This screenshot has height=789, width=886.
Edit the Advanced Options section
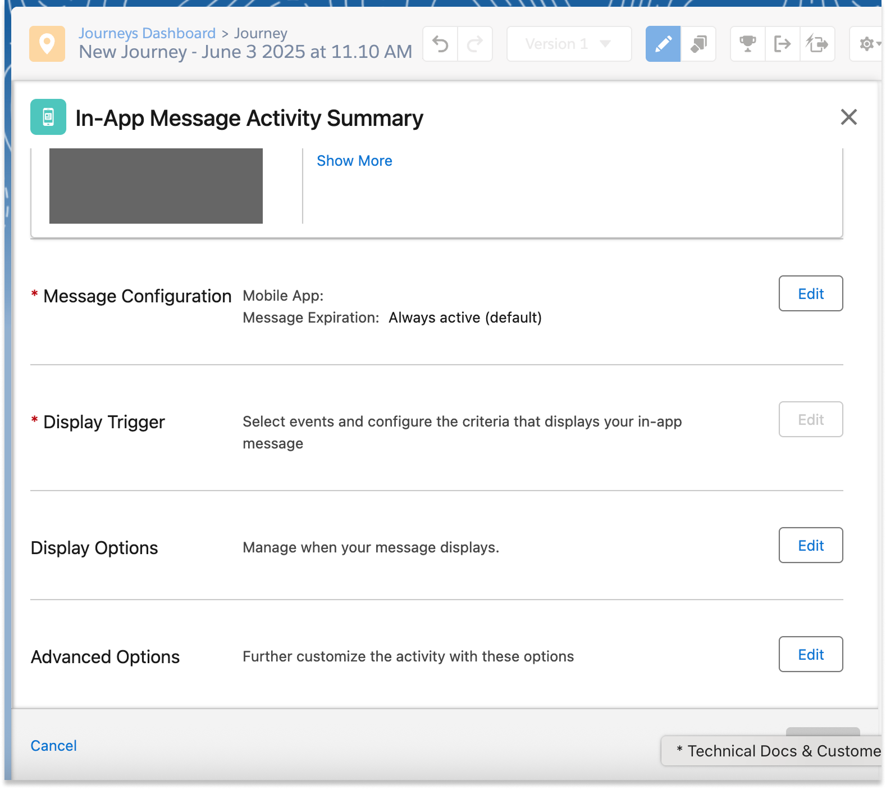coord(810,654)
